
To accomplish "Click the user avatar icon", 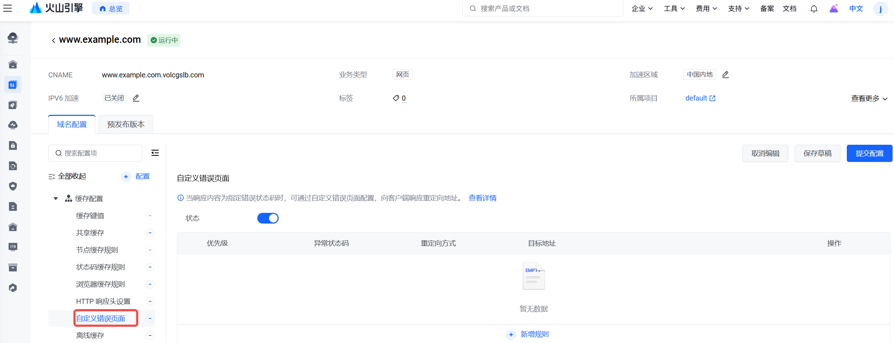I will 880,9.
